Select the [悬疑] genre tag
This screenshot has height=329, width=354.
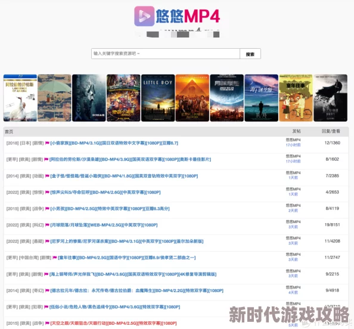pyautogui.click(x=38, y=242)
